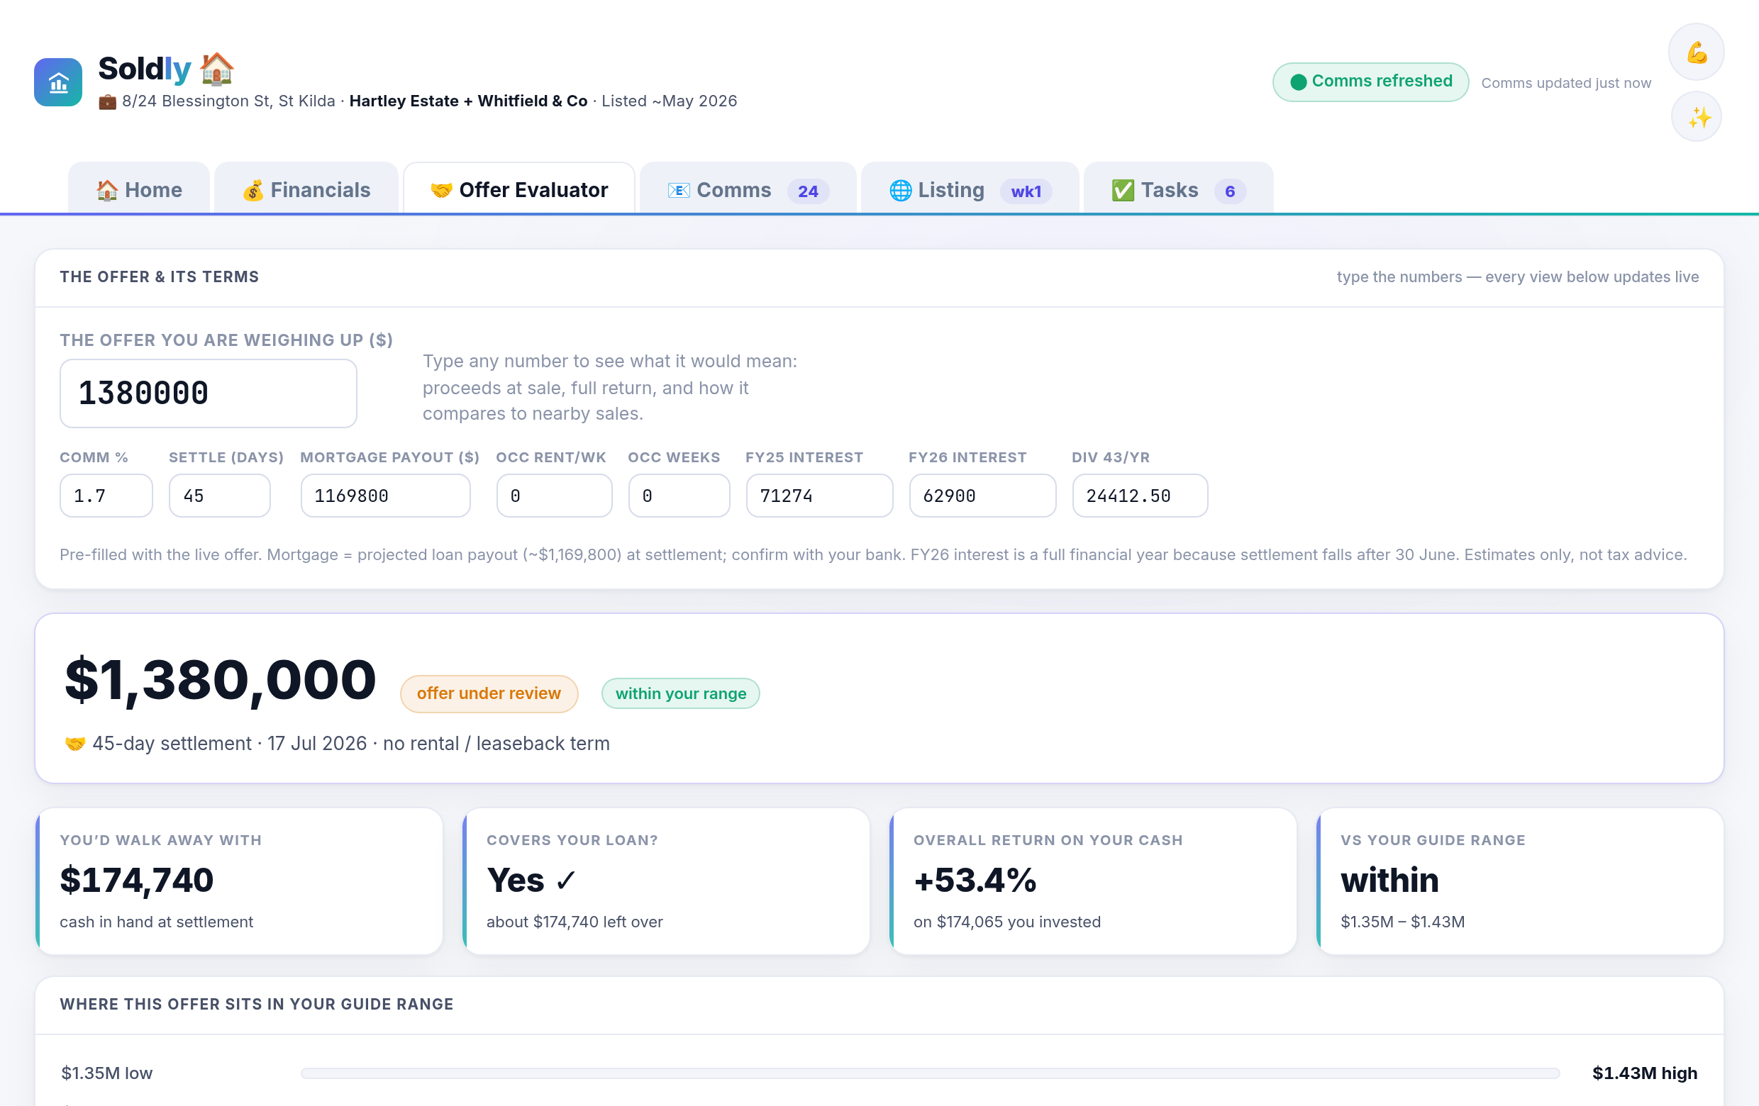Click the guide range progress bar
1759x1106 pixels.
click(x=930, y=1073)
